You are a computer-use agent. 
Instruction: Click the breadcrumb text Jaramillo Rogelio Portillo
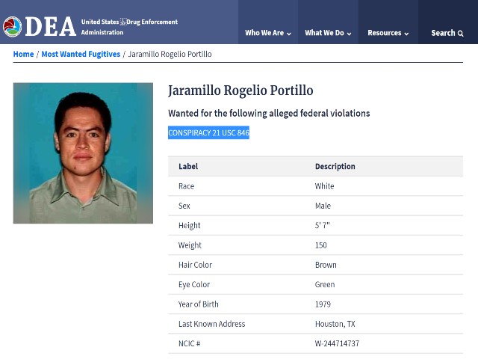[x=170, y=54]
